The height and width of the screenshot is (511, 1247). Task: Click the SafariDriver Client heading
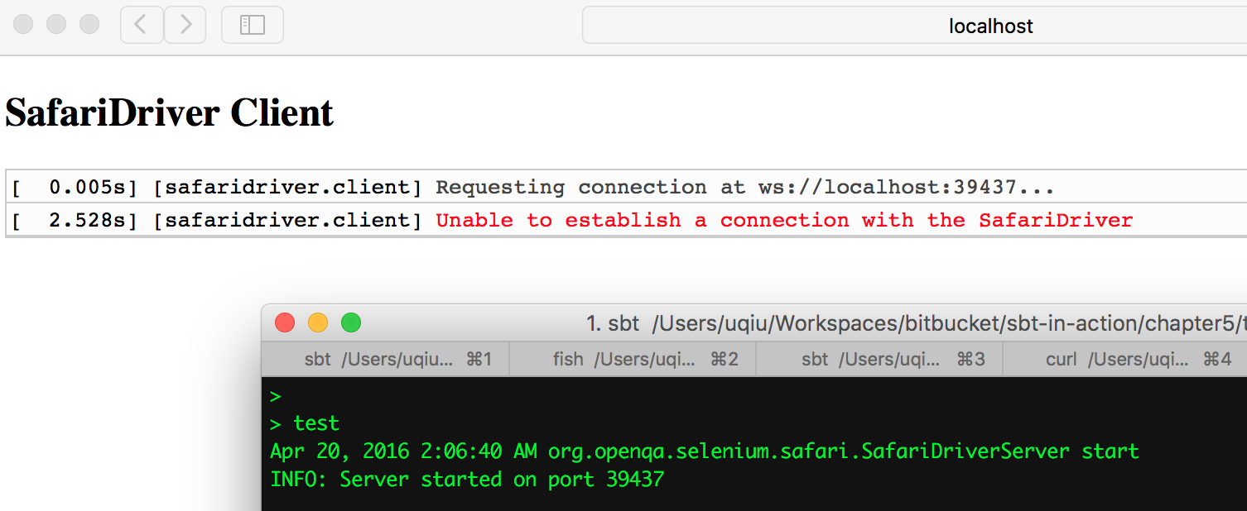coord(170,112)
